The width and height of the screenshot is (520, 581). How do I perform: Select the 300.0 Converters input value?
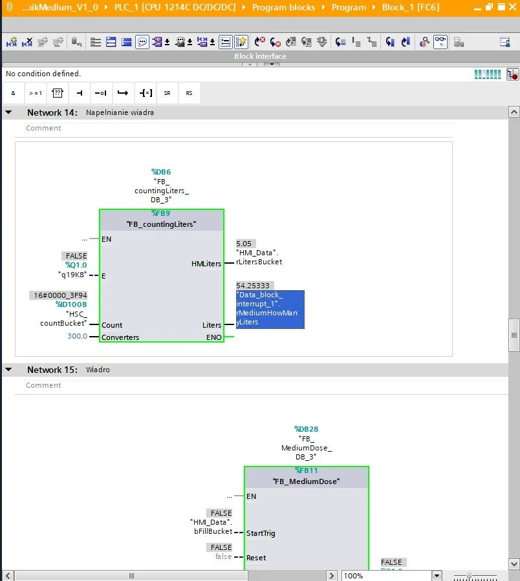[x=77, y=336]
